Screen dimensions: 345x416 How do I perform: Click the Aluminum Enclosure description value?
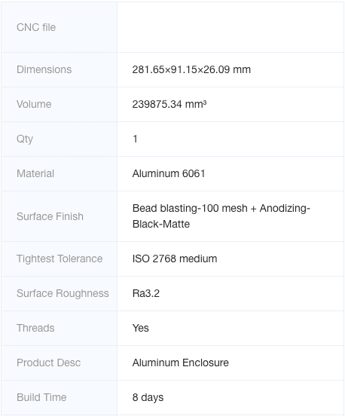tap(181, 362)
